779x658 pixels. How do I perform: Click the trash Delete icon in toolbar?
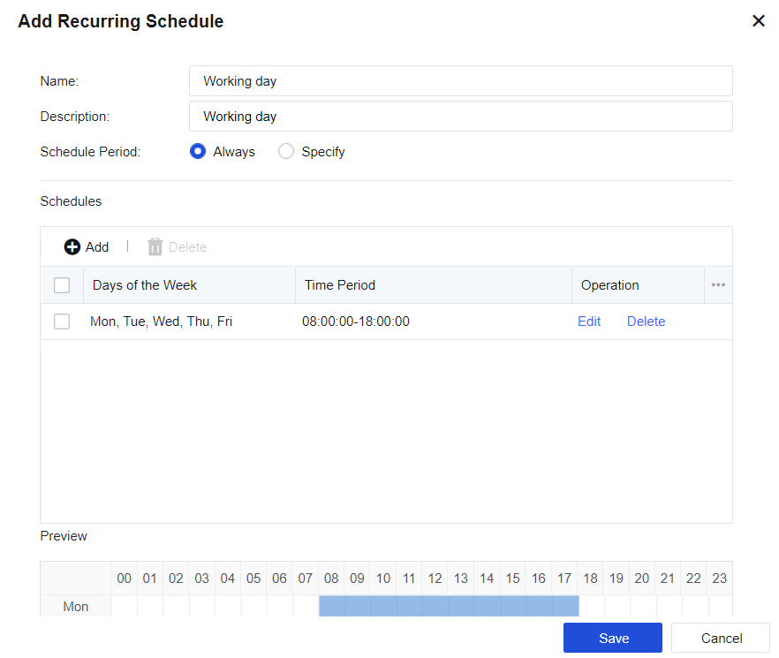point(155,247)
